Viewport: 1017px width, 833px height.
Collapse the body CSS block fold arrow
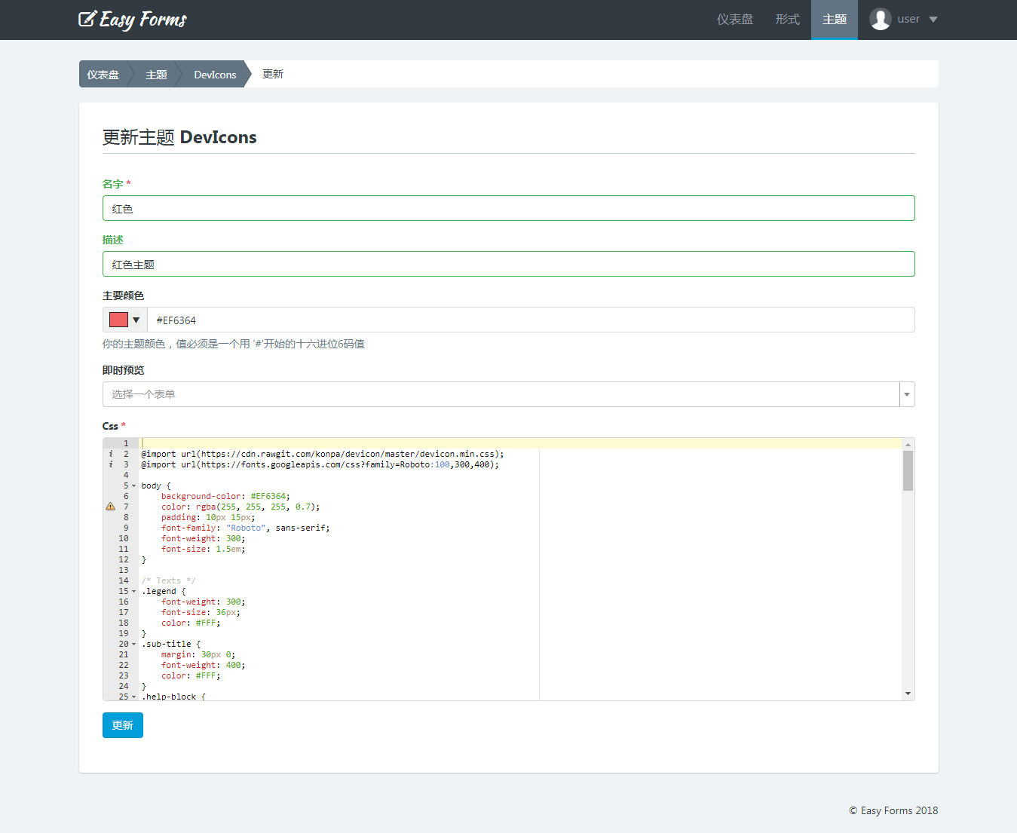(134, 486)
